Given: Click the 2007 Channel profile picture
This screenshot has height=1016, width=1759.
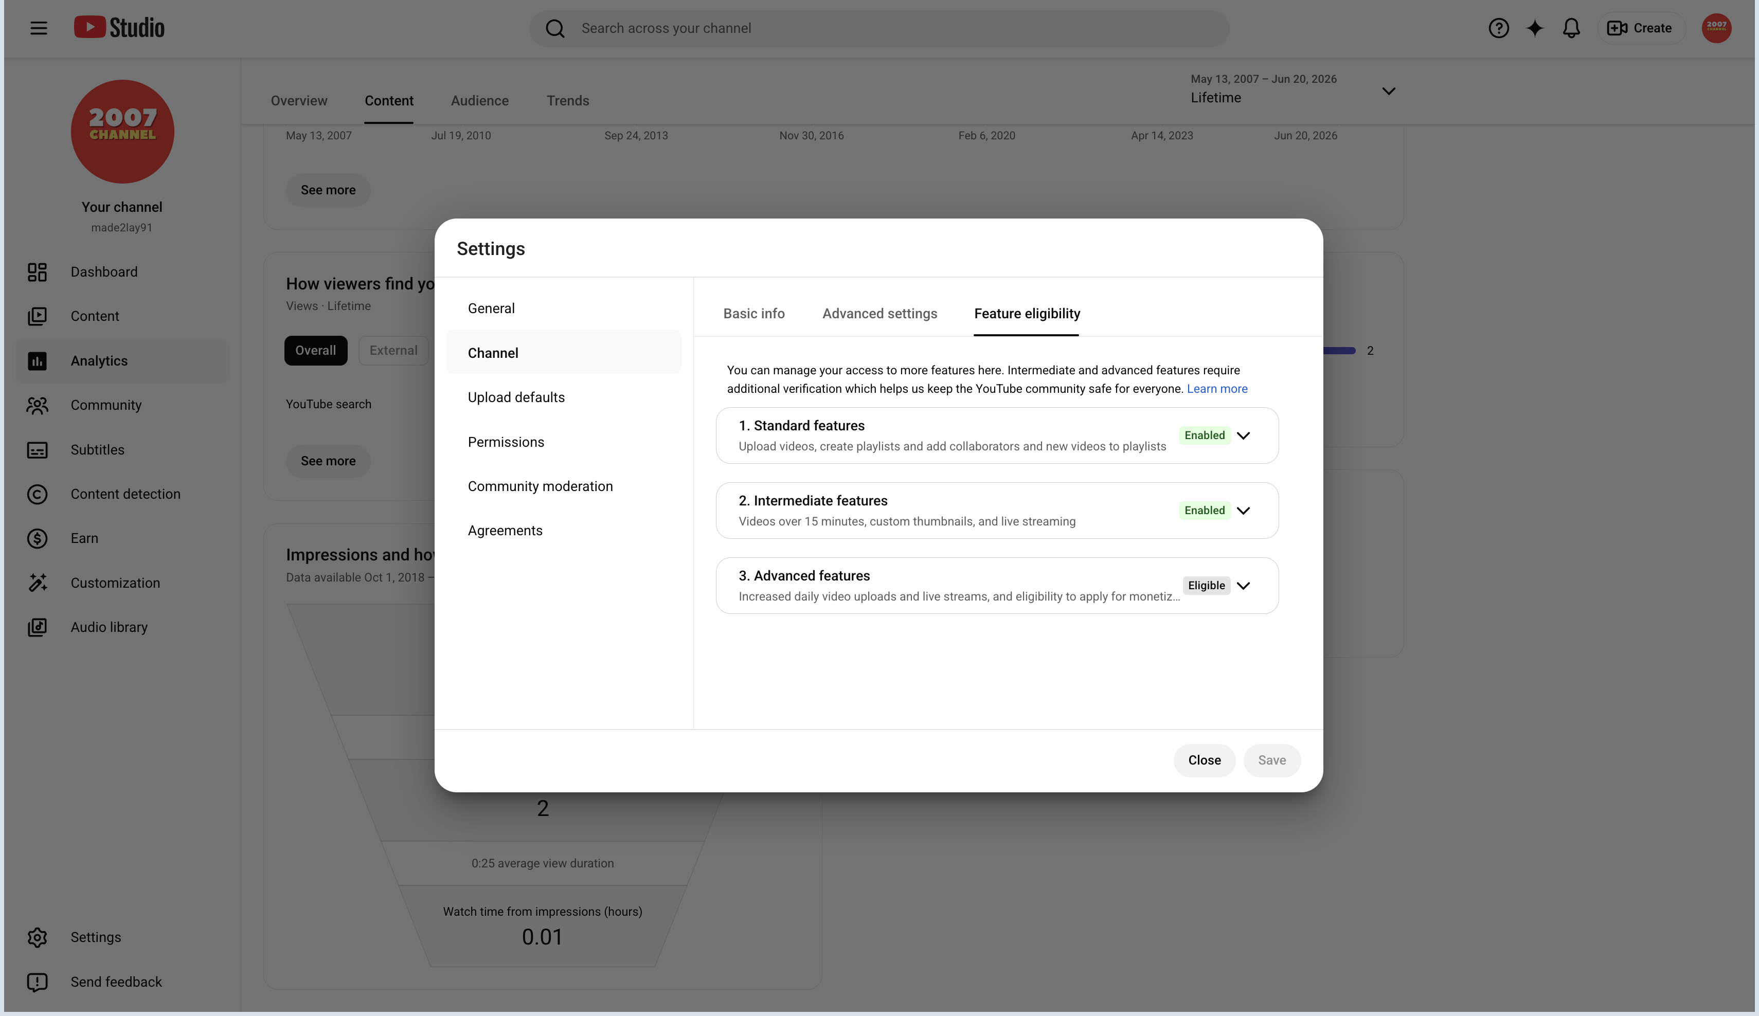Looking at the screenshot, I should (122, 131).
